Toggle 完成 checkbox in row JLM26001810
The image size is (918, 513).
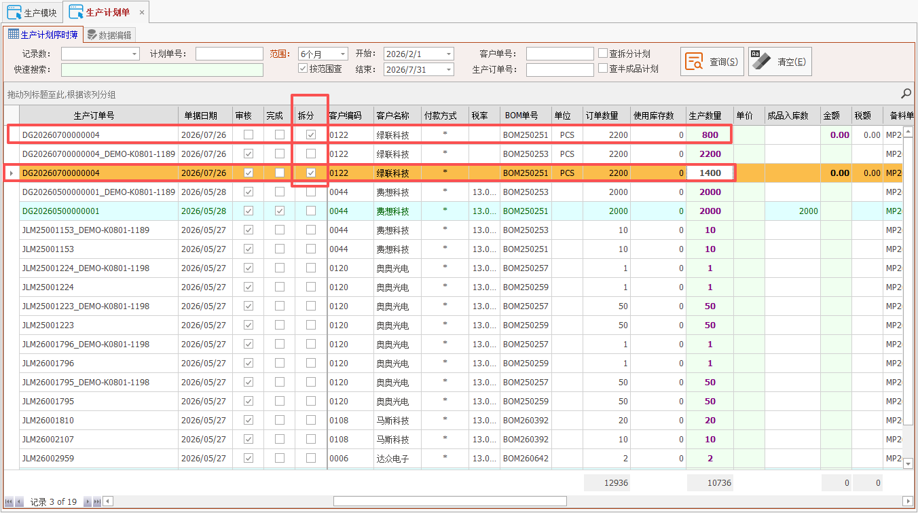tap(280, 421)
